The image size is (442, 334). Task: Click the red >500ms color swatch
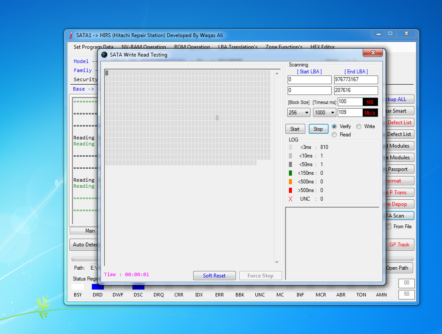click(290, 190)
